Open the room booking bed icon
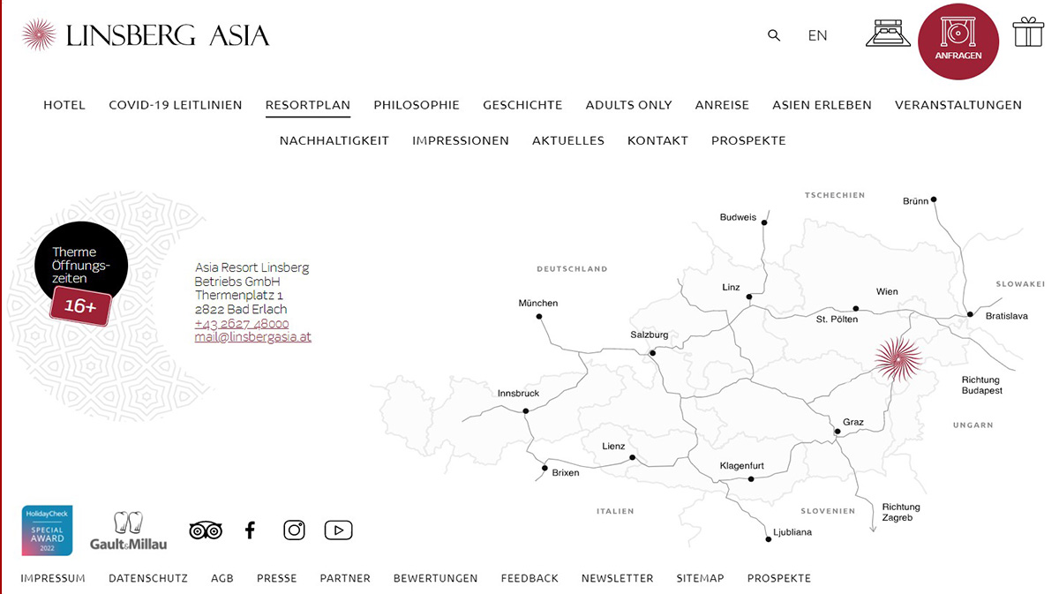This screenshot has width=1059, height=594. point(888,33)
